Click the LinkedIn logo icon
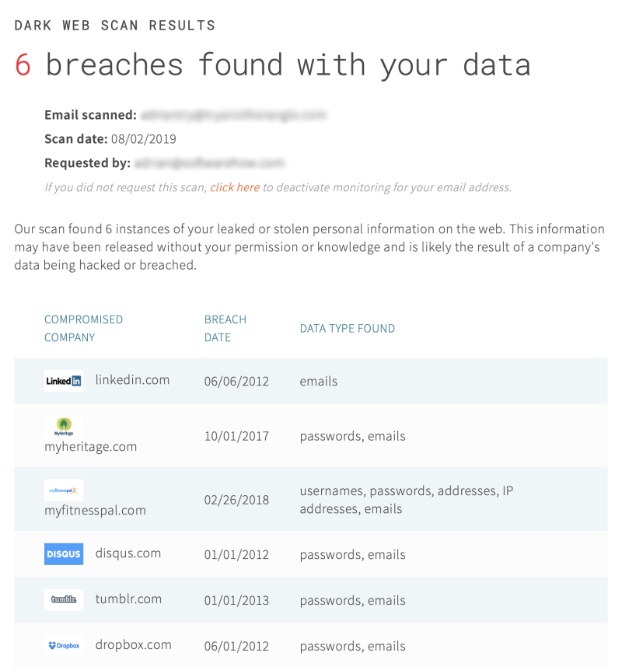The image size is (622, 670). [64, 381]
